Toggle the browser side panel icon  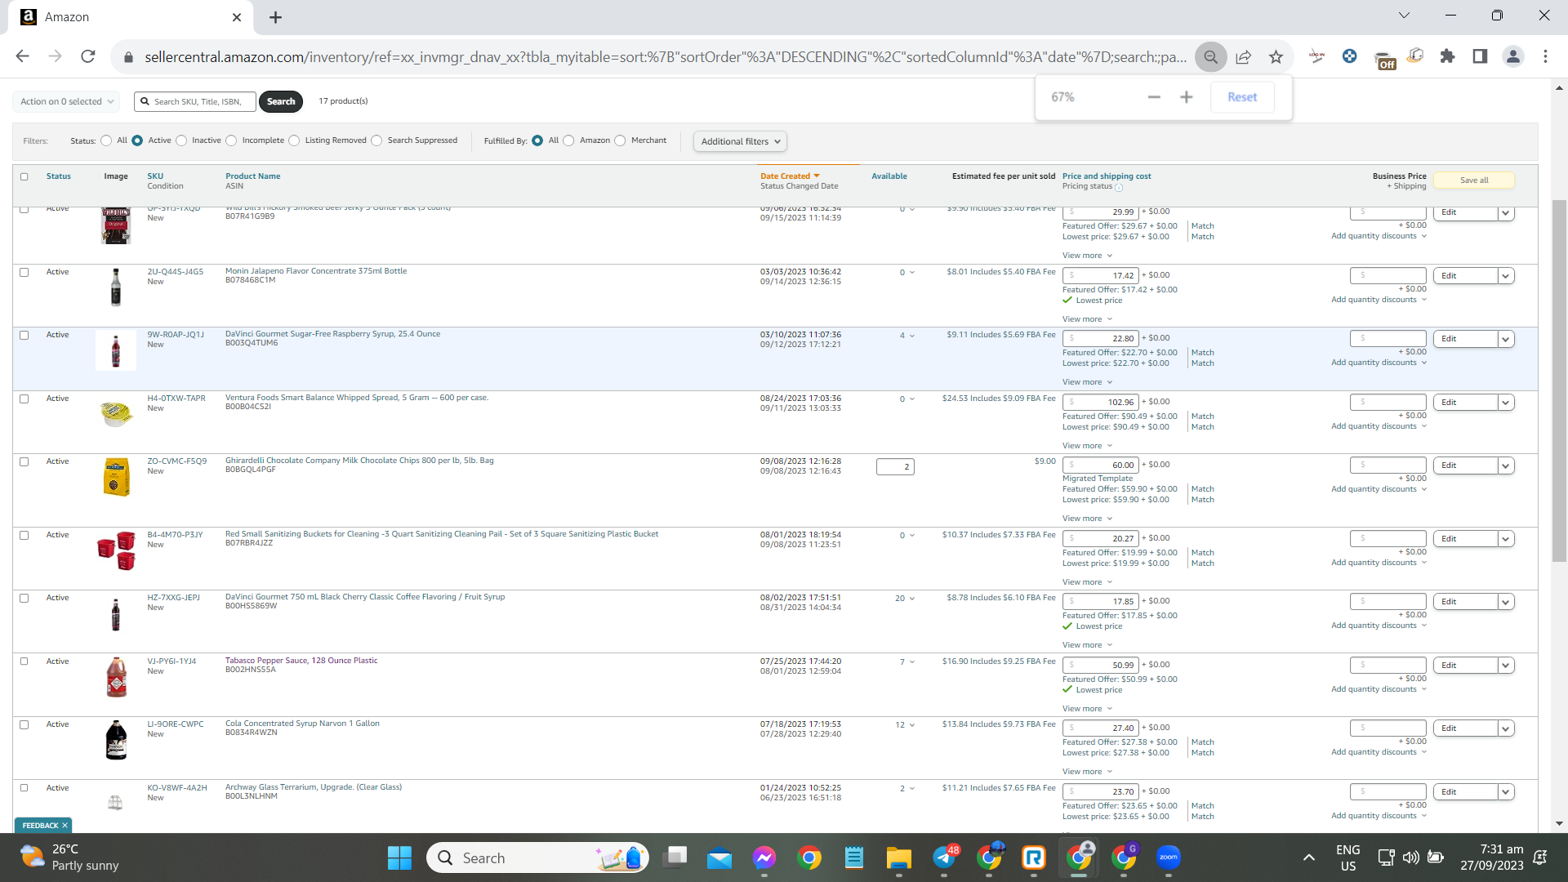pos(1480,56)
